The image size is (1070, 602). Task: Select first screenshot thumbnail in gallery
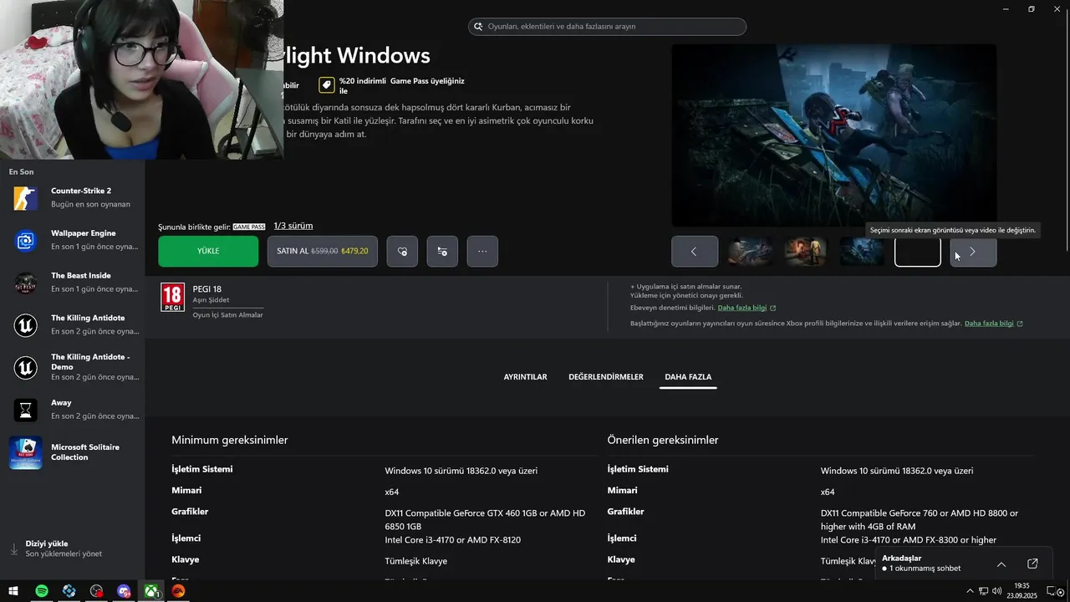[750, 251]
